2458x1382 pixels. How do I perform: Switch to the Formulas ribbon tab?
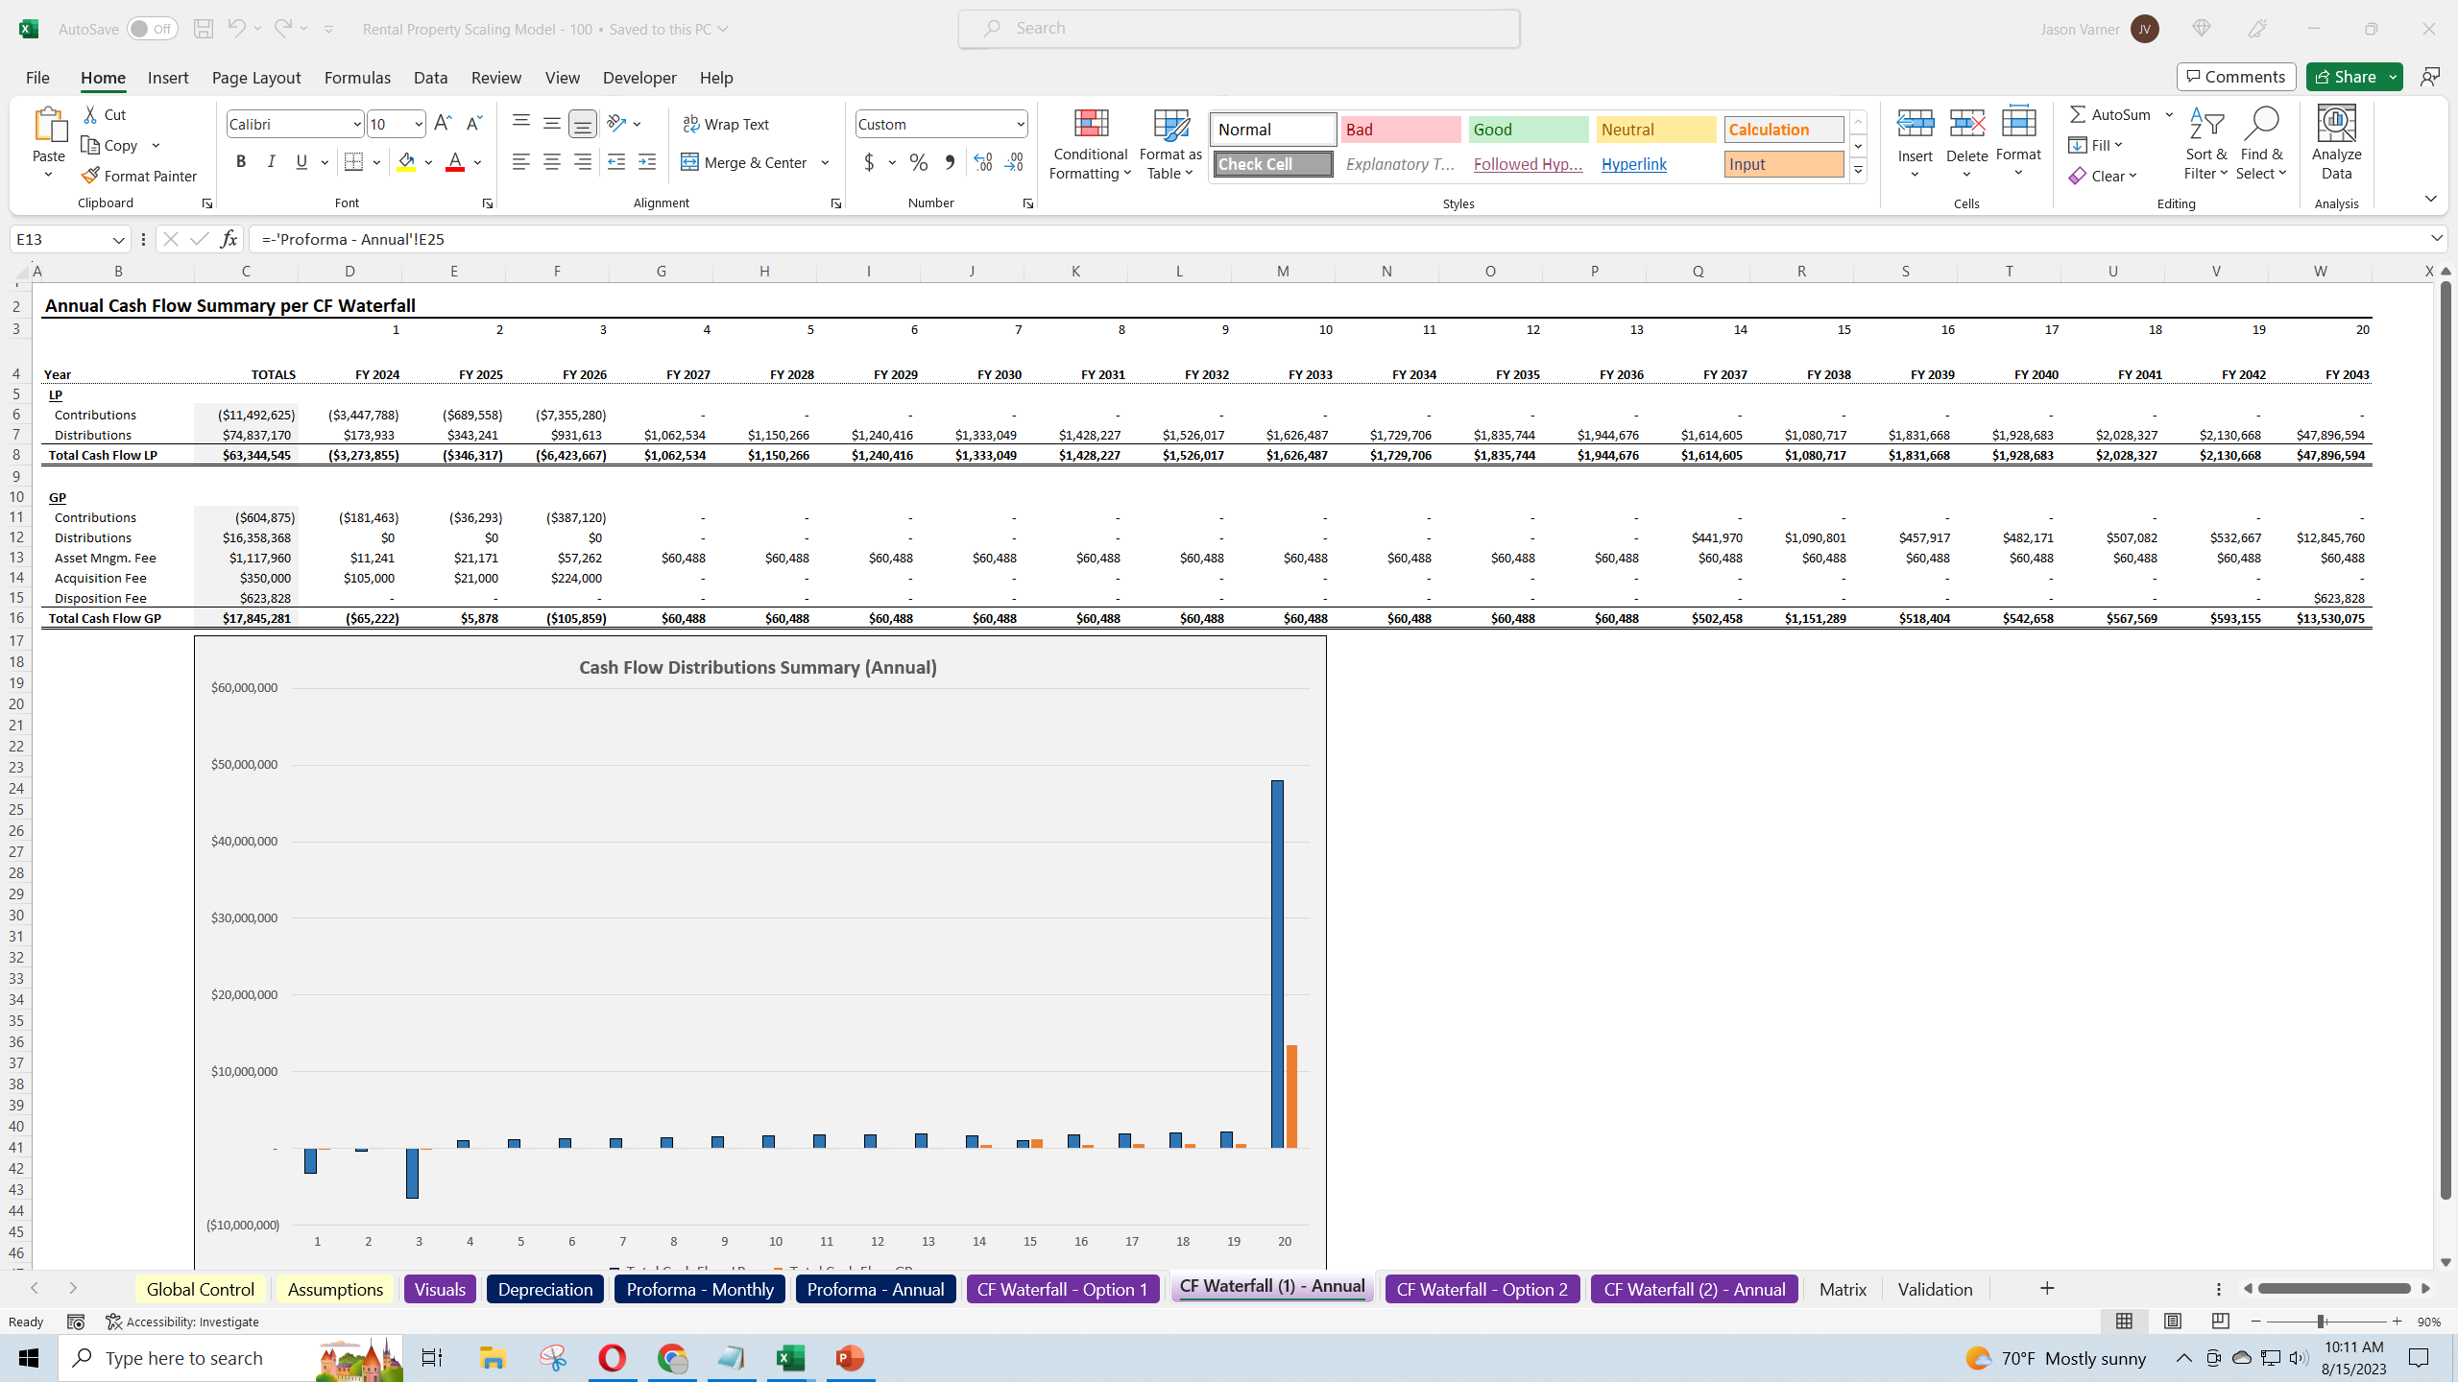pos(357,77)
